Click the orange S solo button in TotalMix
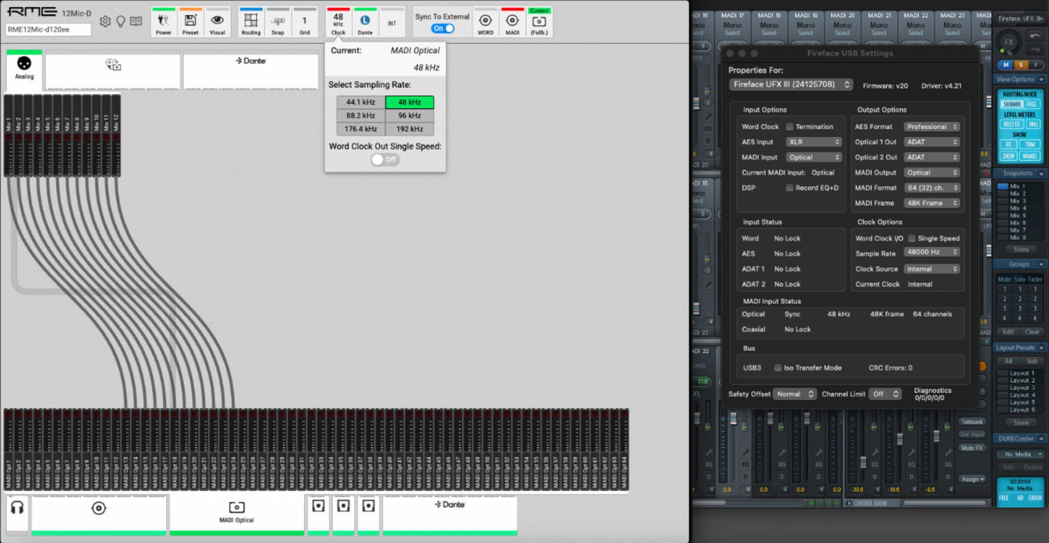1049x543 pixels. (x=1021, y=65)
